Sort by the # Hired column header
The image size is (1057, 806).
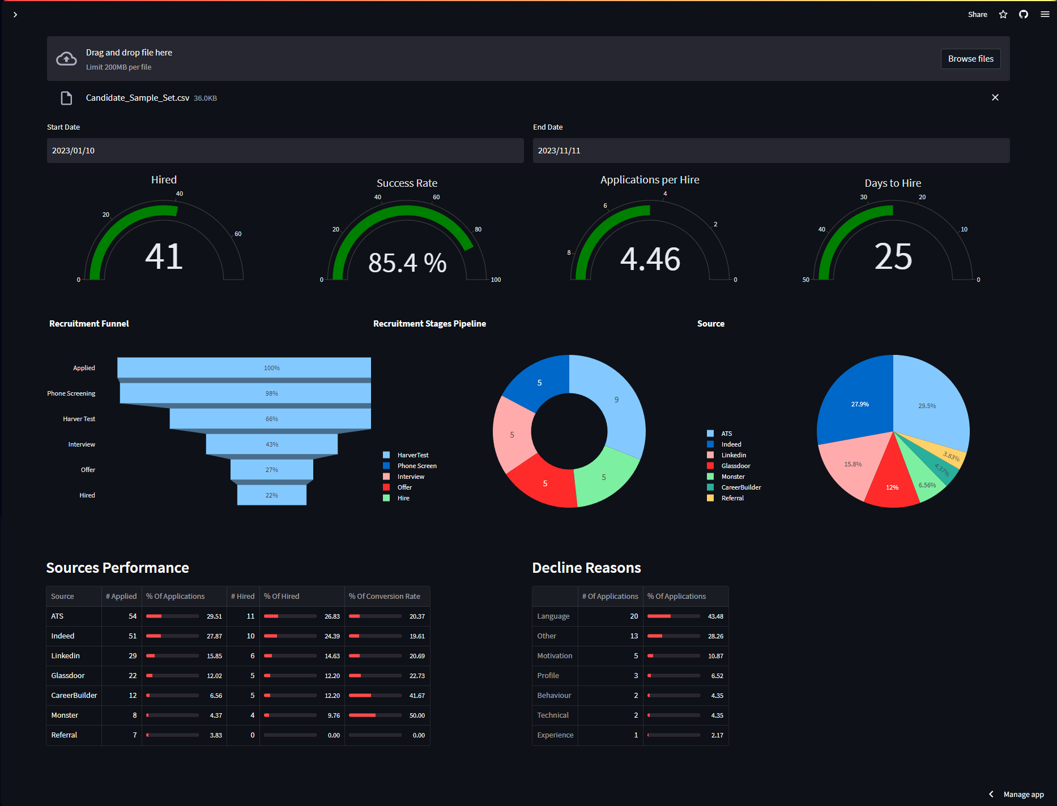tap(243, 596)
